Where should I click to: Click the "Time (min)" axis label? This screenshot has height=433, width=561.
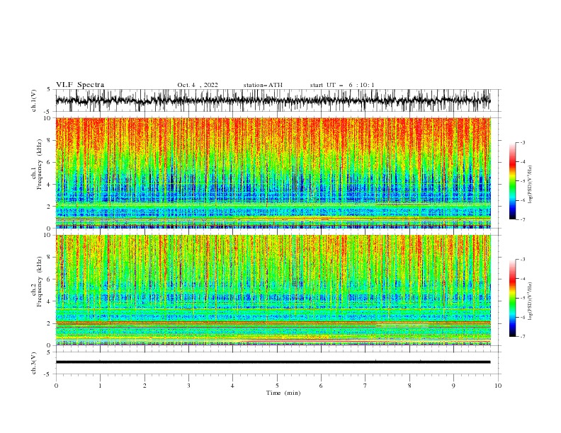coord(283,393)
